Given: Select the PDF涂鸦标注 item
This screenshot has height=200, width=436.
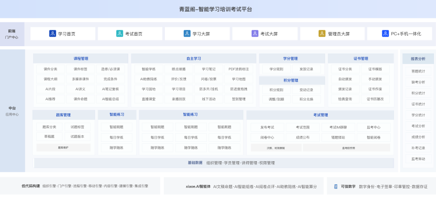Looking at the screenshot, I should point(238,69).
